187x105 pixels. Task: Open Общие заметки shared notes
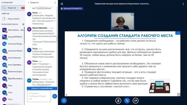[x=13, y=19]
